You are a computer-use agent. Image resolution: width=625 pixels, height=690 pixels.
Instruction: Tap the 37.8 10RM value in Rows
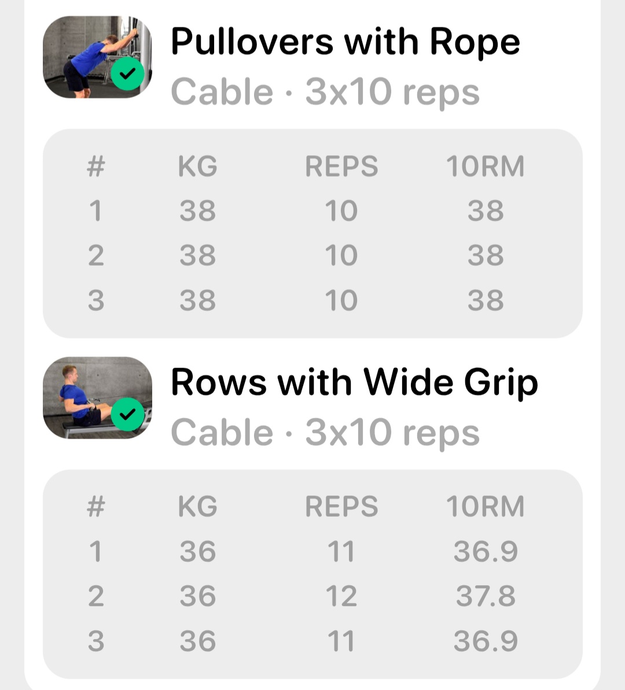[x=485, y=596]
